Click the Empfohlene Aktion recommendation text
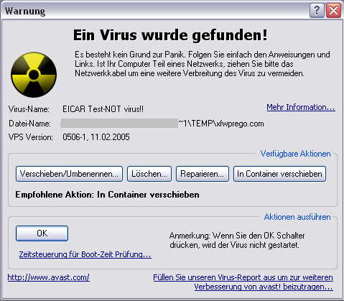 107,195
